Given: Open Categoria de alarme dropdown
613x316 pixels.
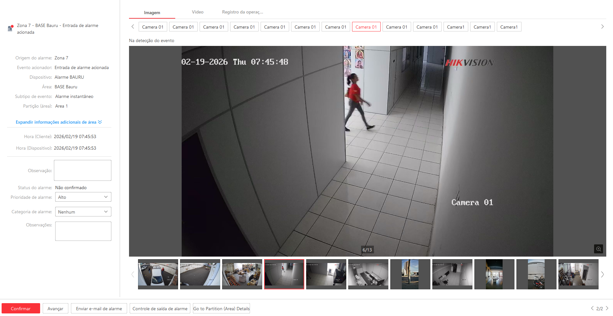Looking at the screenshot, I should coord(83,212).
